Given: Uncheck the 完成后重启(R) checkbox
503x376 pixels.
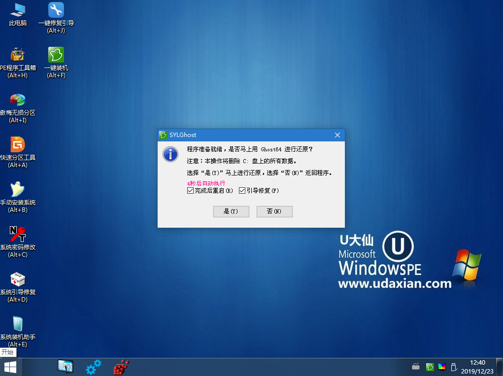Looking at the screenshot, I should pos(190,191).
